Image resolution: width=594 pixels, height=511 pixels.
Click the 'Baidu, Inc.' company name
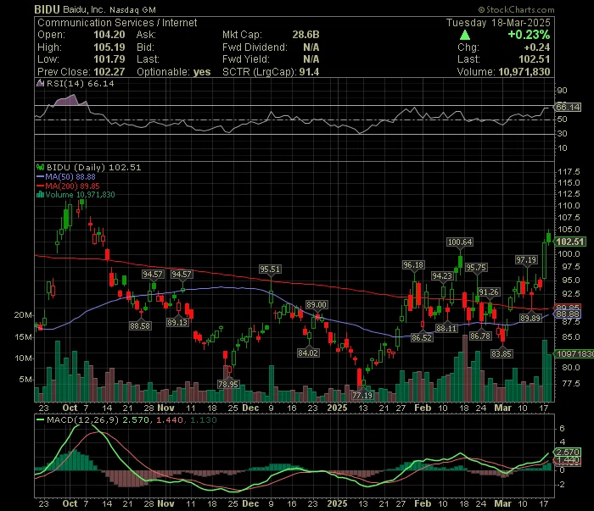tap(84, 10)
